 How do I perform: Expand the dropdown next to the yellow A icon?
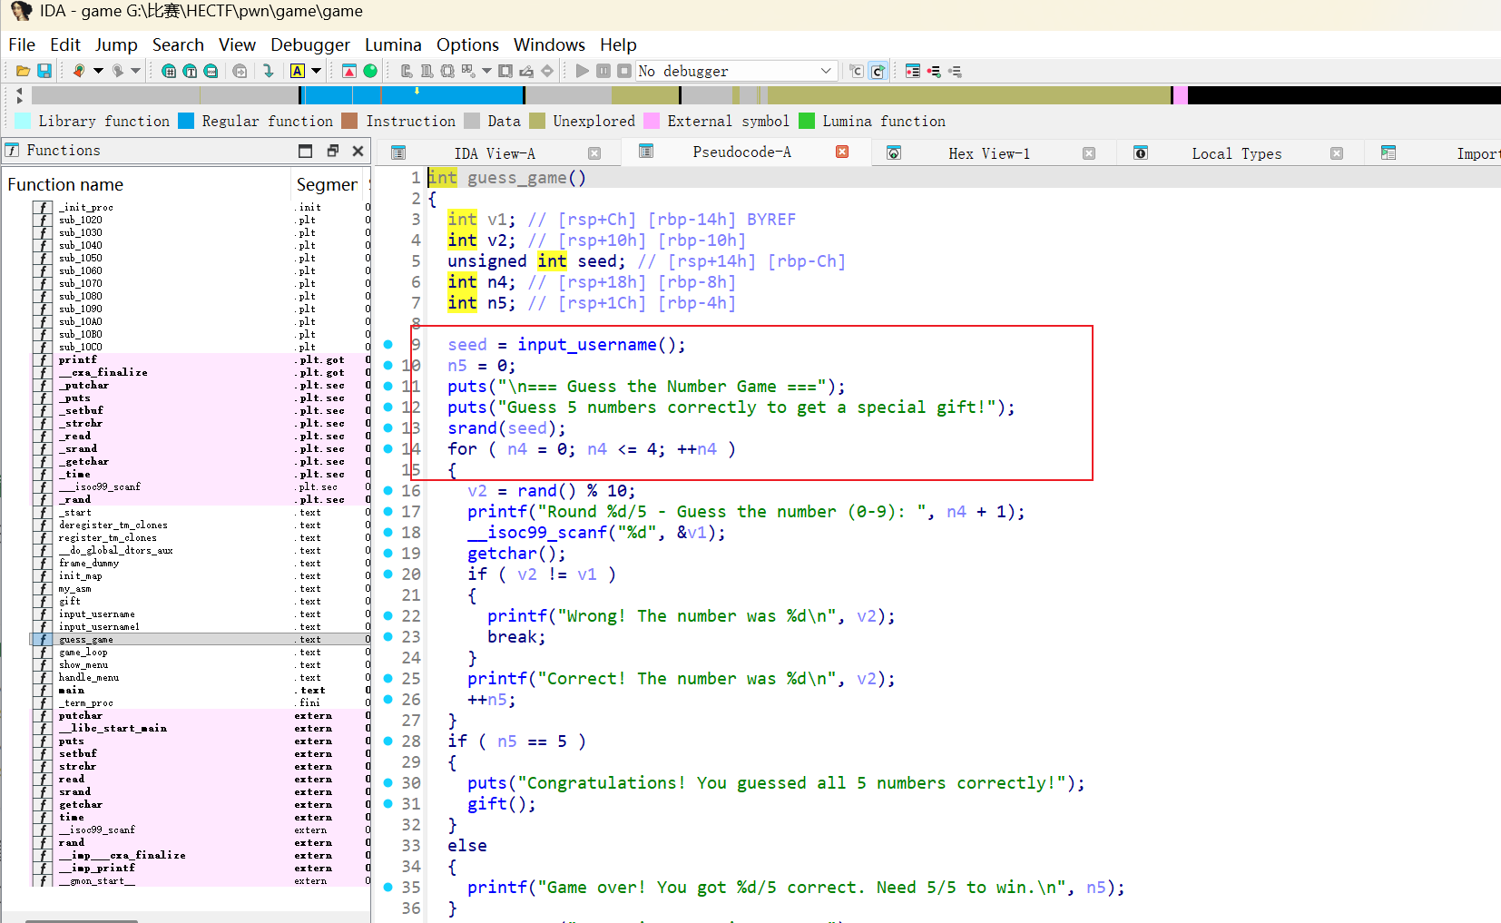(x=315, y=71)
